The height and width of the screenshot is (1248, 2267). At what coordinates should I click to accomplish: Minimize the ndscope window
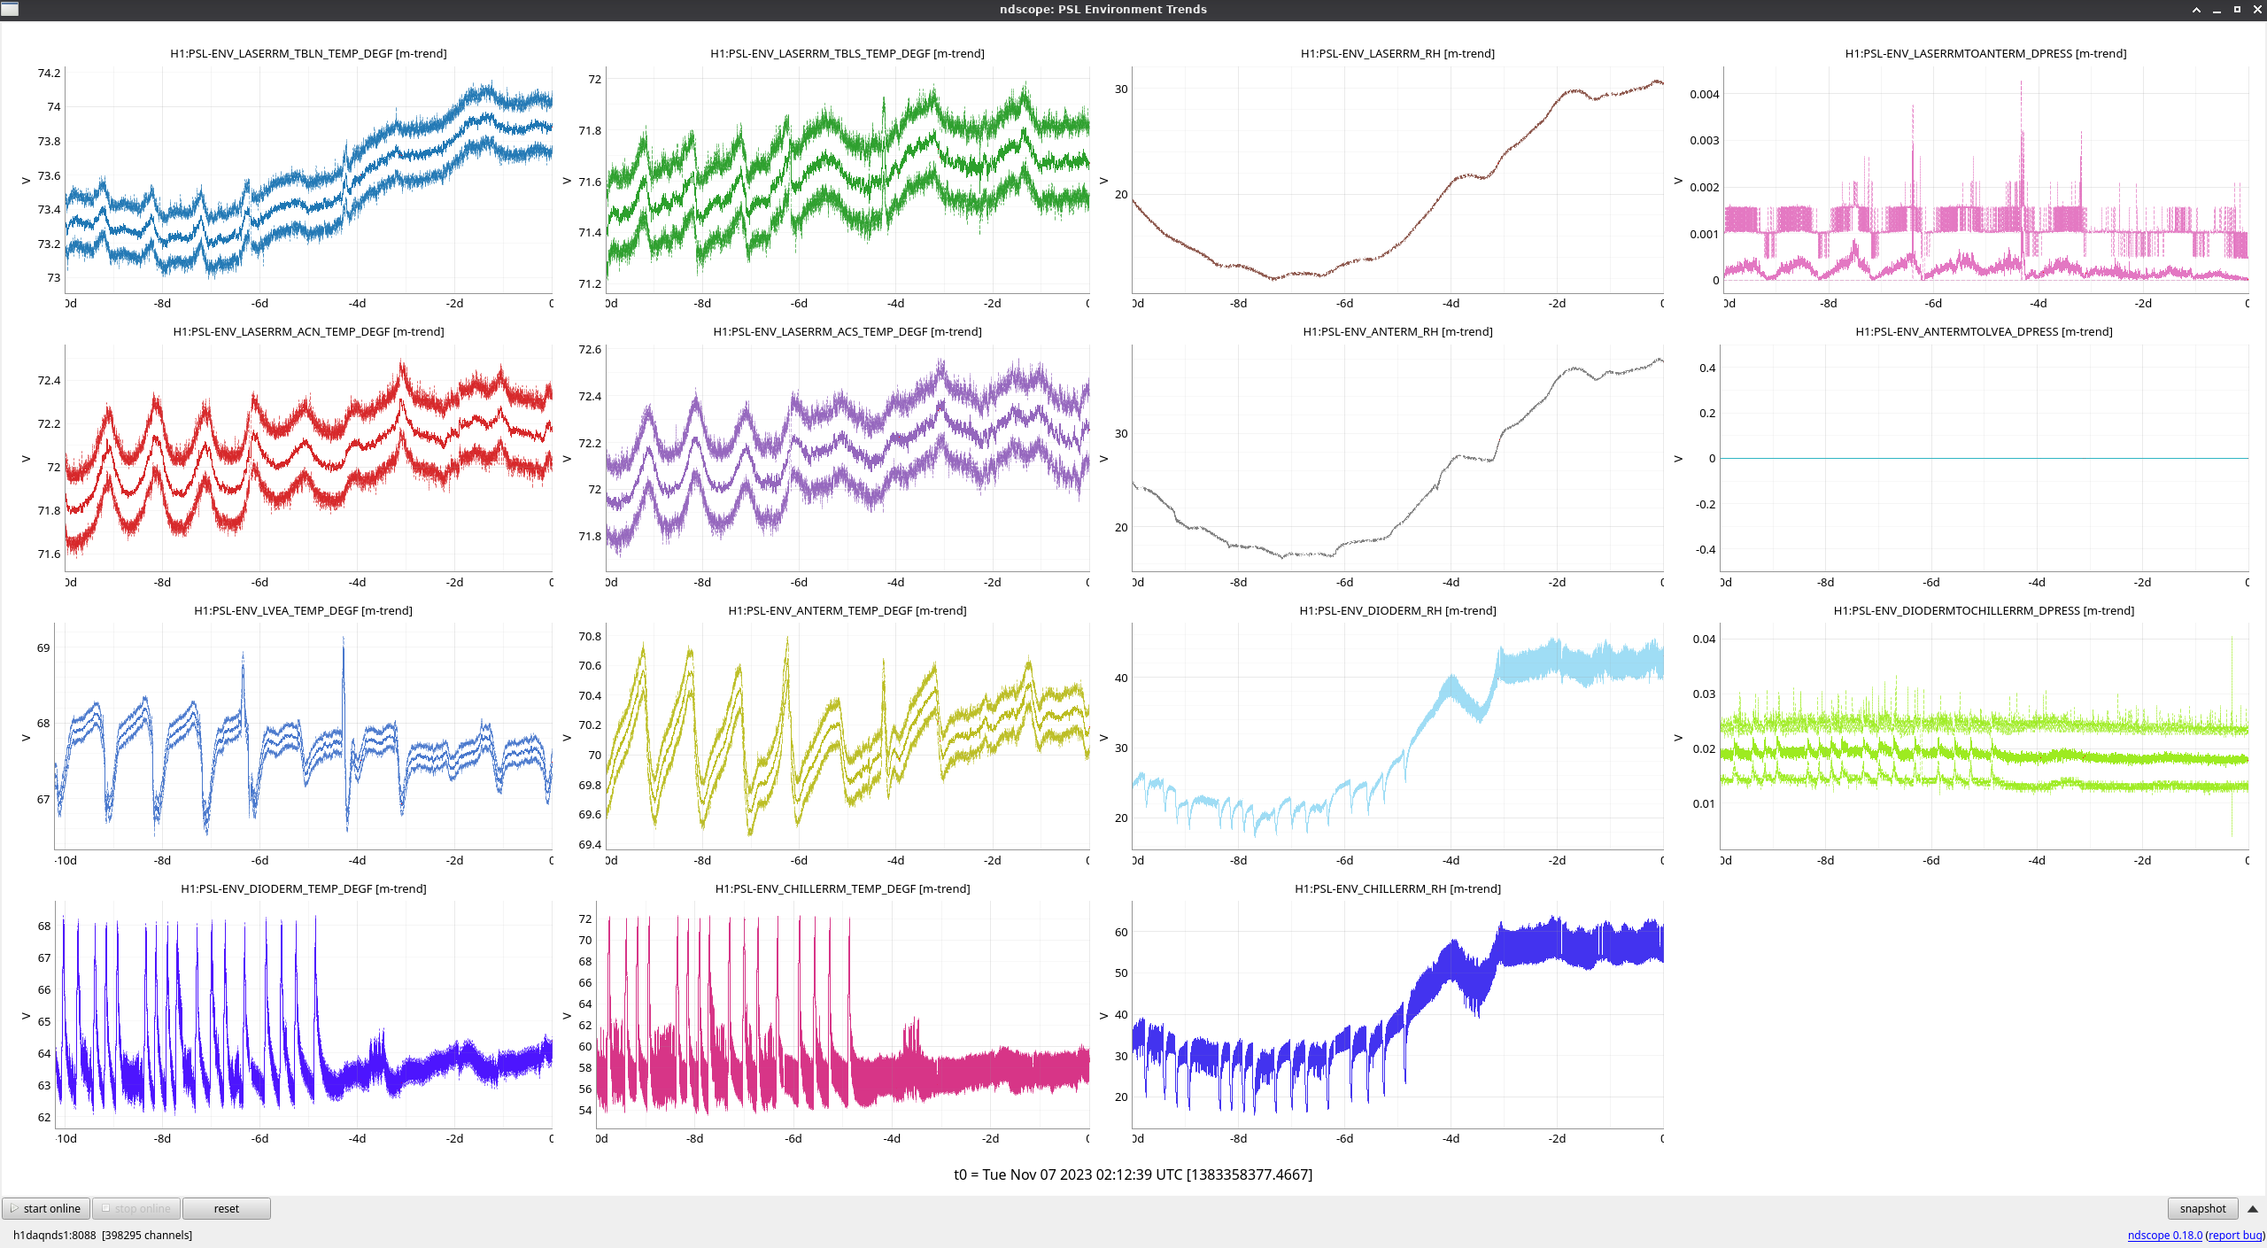click(2217, 10)
